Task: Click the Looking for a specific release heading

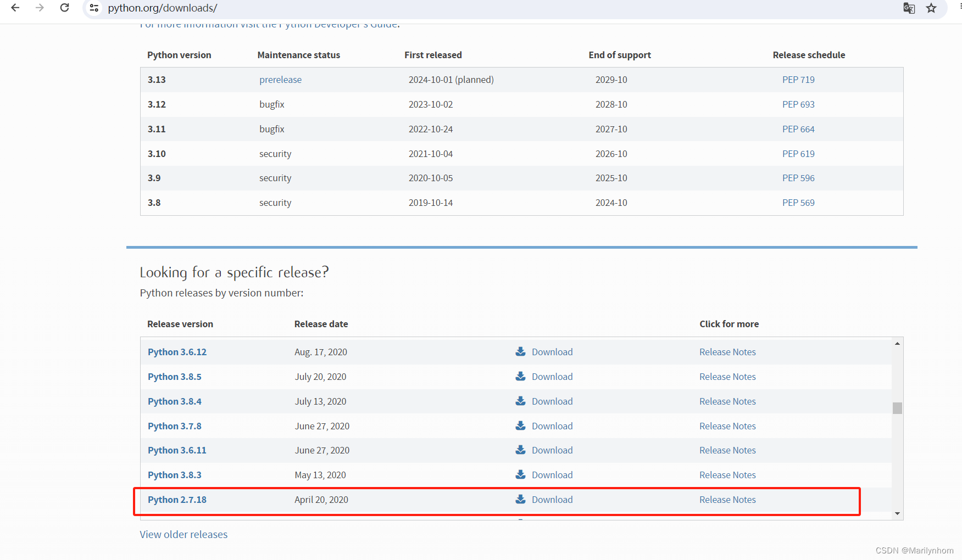Action: tap(234, 272)
